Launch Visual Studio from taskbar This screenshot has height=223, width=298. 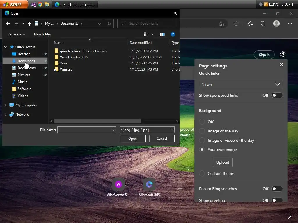33,4
